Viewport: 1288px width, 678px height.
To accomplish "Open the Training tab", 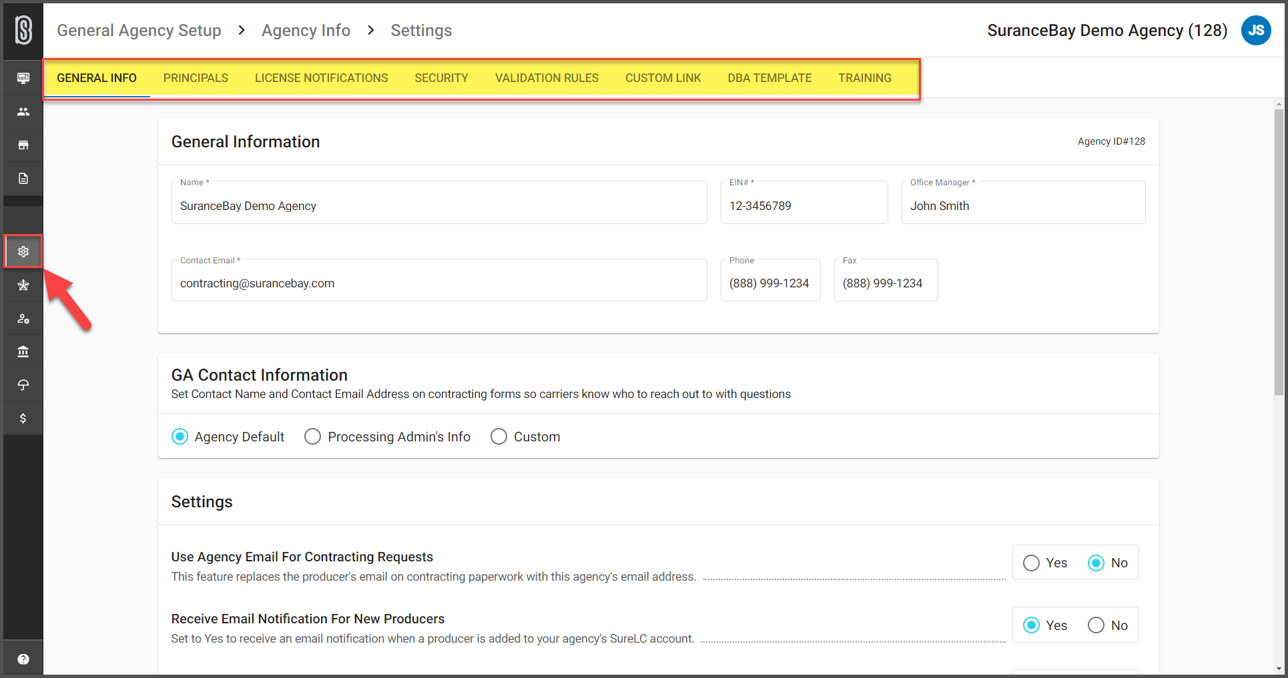I will [865, 78].
